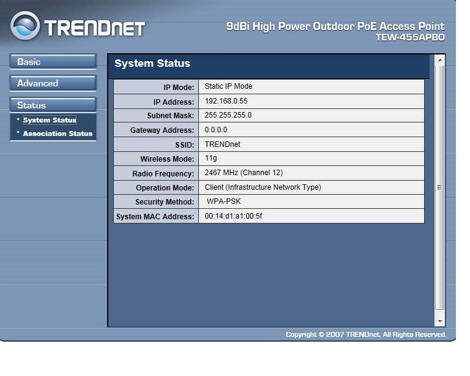
Task: Select security method WPA-PSK
Action: click(223, 201)
